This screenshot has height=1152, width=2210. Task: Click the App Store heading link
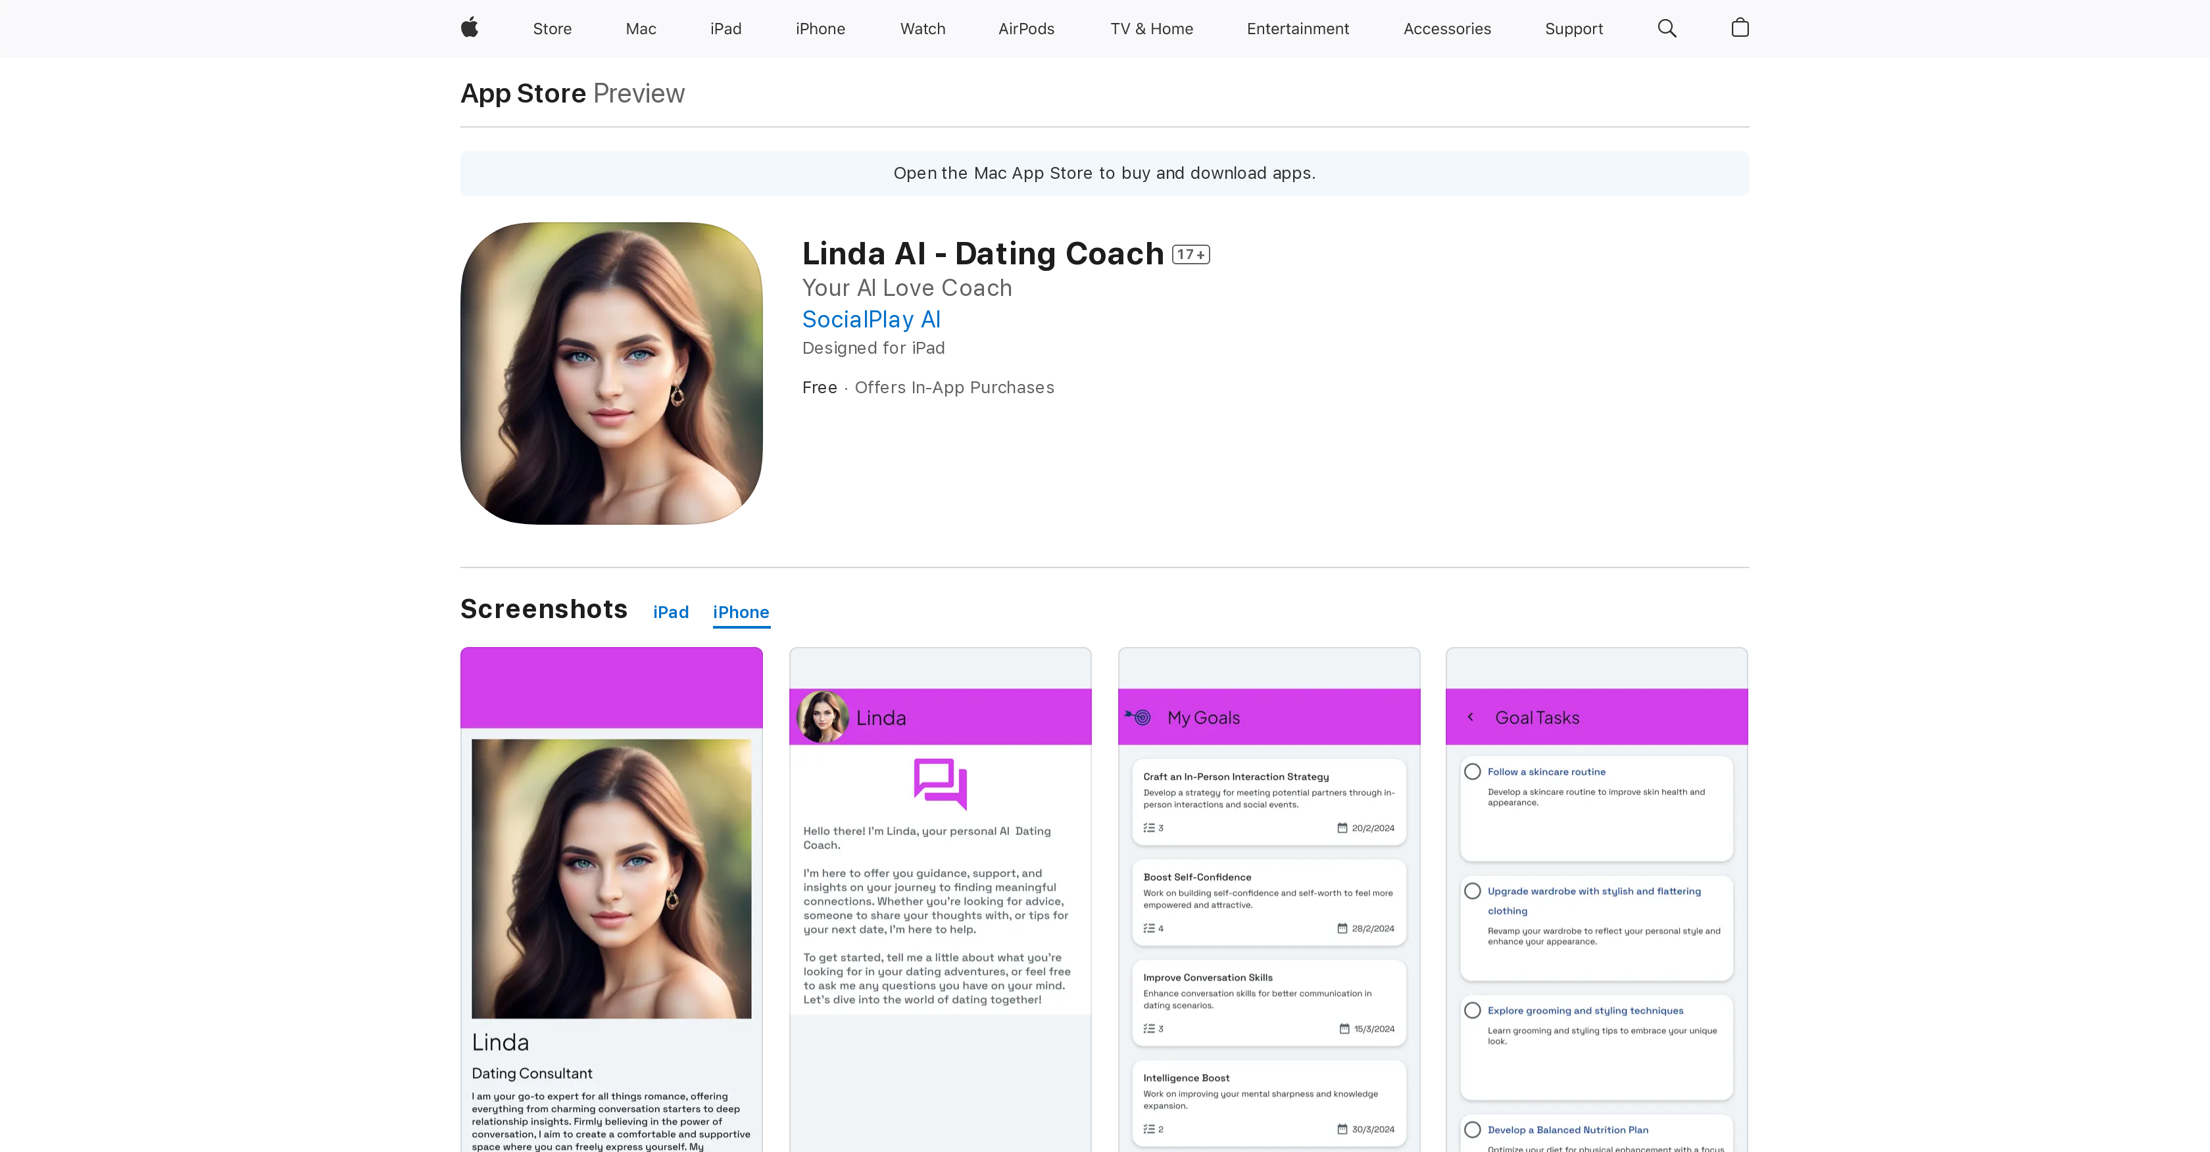tap(522, 93)
